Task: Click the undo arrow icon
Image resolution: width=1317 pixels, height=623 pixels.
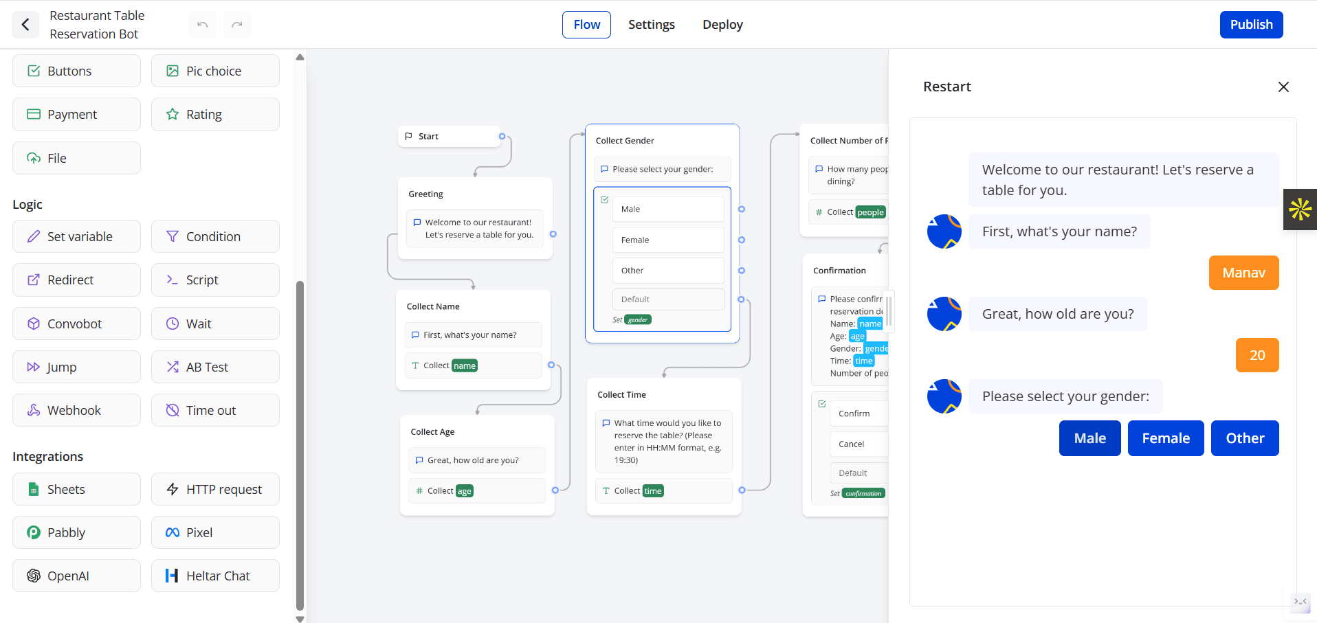Action: (202, 25)
